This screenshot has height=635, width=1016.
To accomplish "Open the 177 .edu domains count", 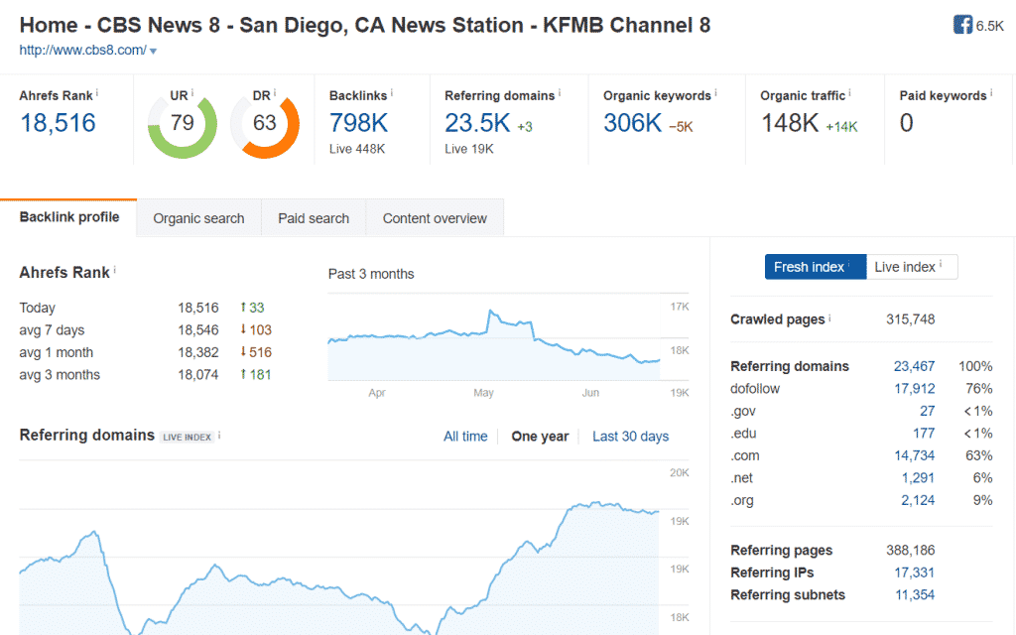I will [924, 434].
